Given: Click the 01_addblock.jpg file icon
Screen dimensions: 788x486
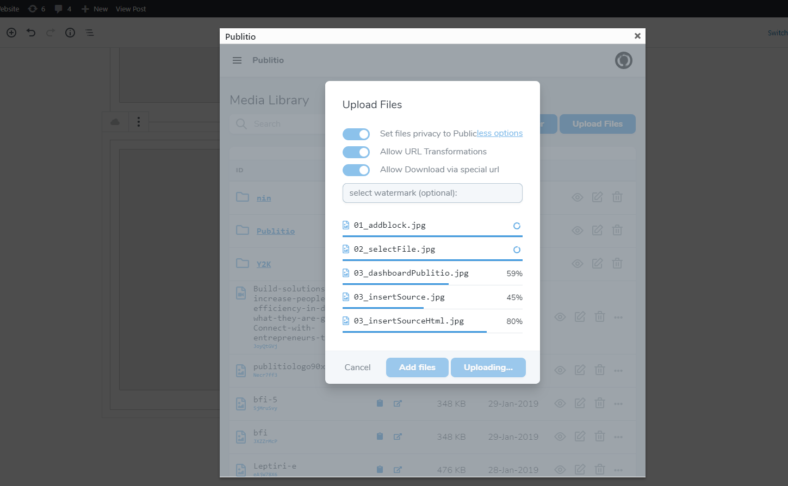Looking at the screenshot, I should click(x=346, y=225).
